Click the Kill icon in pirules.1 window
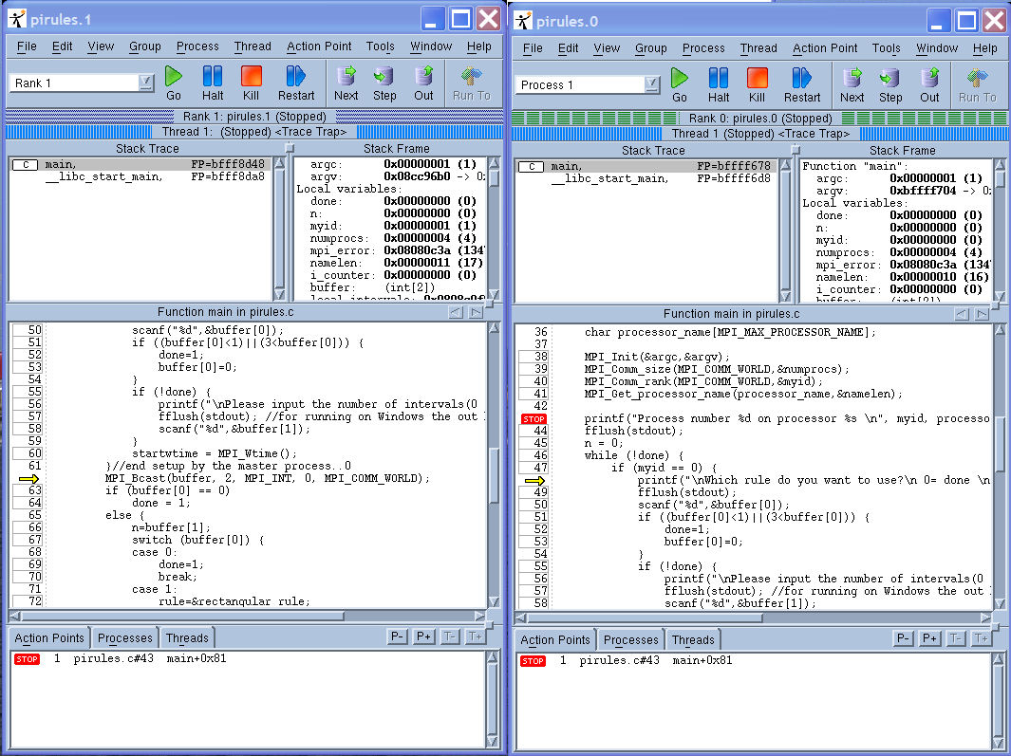The height and width of the screenshot is (756, 1011). point(251,82)
